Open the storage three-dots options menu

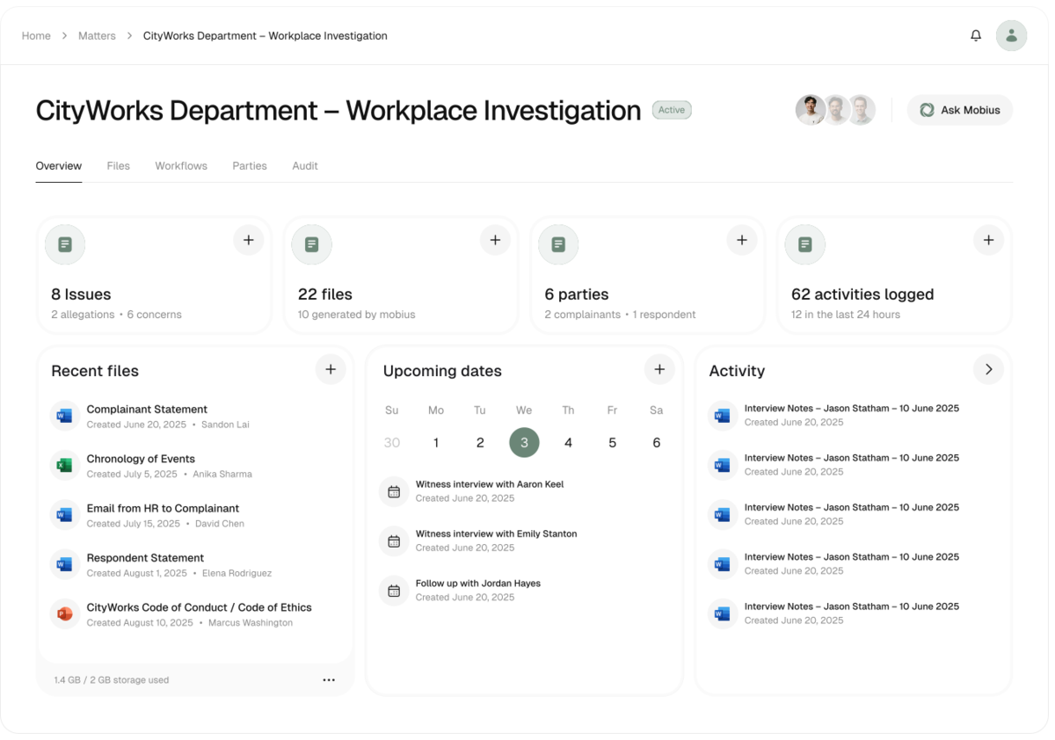329,680
